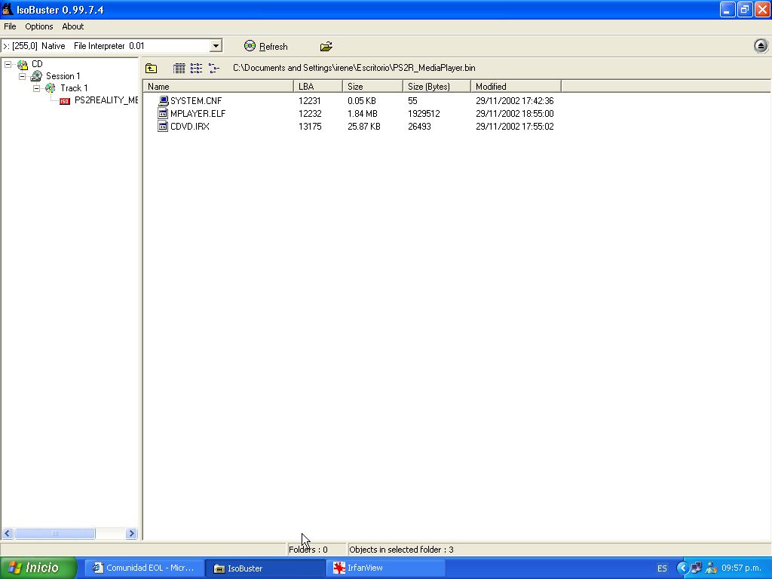Viewport: 772px width, 579px height.
Task: Click tree pane horizontal scrollbar thumb
Action: point(54,534)
